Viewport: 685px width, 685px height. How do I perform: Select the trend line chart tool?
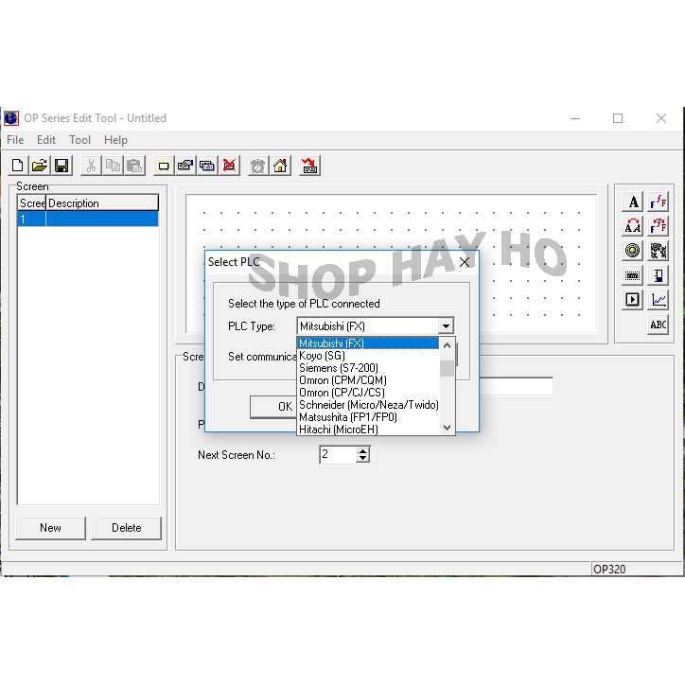pyautogui.click(x=658, y=300)
